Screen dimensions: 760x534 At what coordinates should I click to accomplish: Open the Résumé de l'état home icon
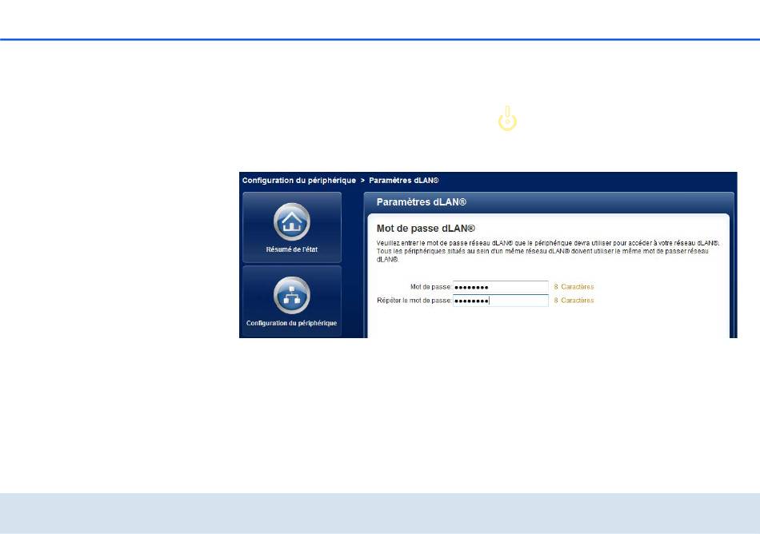(x=292, y=221)
